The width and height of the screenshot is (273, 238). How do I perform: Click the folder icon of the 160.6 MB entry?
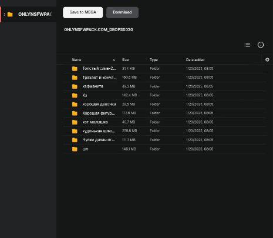(x=75, y=78)
